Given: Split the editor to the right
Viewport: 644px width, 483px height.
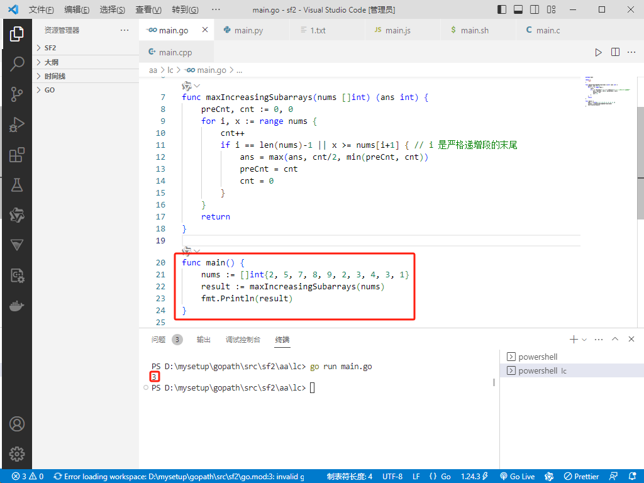Looking at the screenshot, I should (615, 52).
